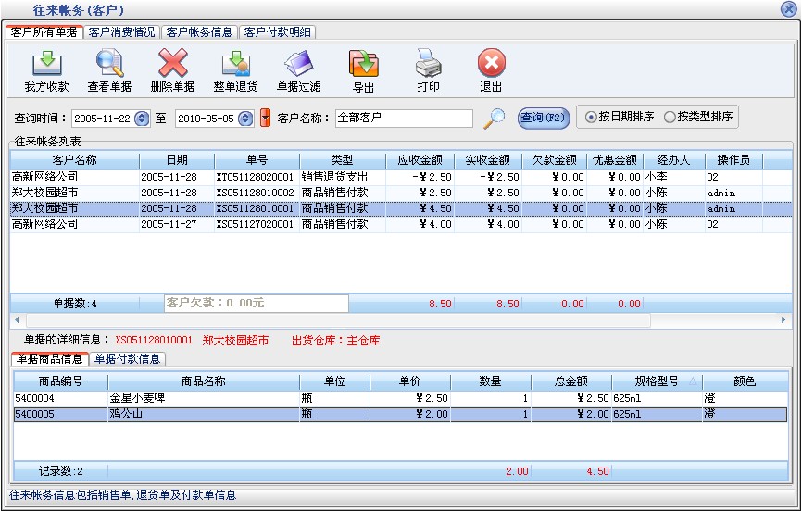Click the red 退出 exit icon

click(x=491, y=65)
